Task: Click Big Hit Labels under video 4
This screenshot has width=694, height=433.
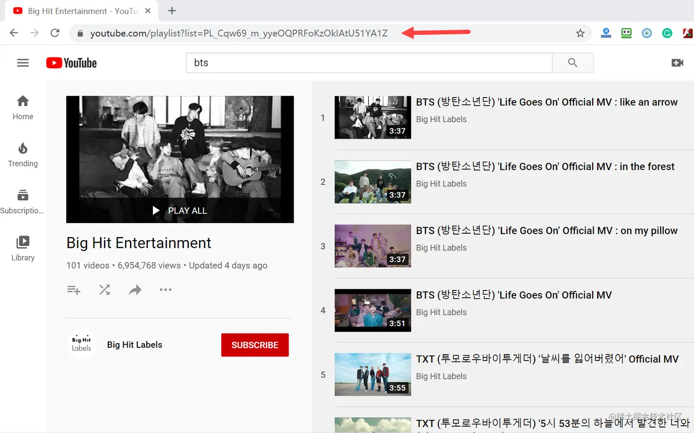Action: (441, 312)
